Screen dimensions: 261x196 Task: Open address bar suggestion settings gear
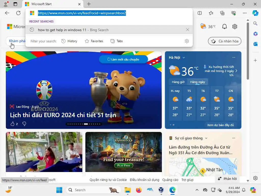(187, 41)
